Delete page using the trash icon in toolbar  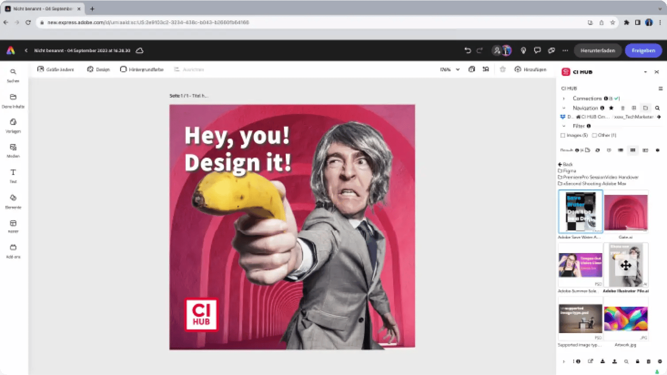tap(502, 69)
